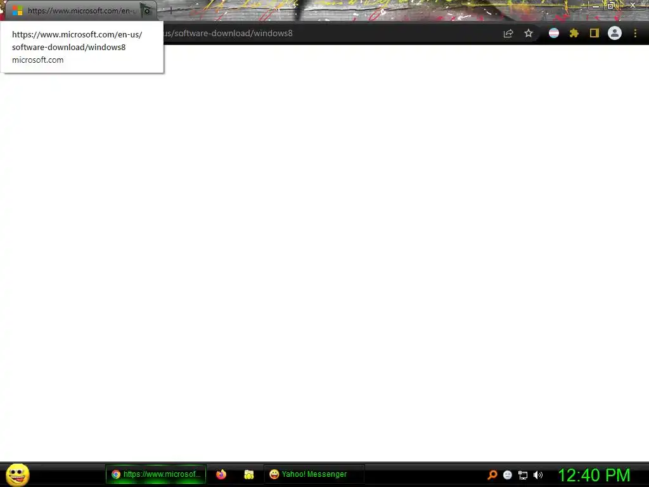The image size is (649, 487).
Task: Open the network tray icon
Action: 523,476
